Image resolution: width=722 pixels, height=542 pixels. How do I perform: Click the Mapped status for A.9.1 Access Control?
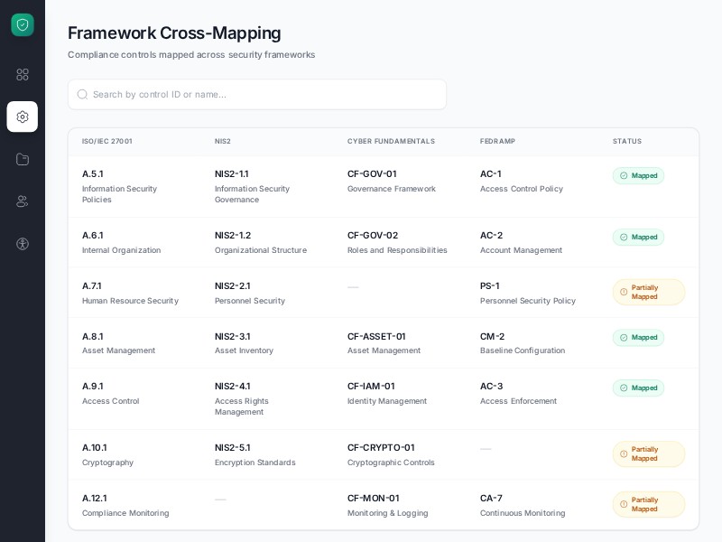[638, 388]
